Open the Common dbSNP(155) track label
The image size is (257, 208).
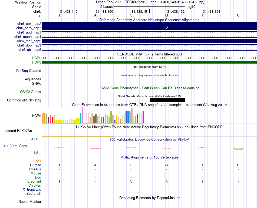point(24,100)
